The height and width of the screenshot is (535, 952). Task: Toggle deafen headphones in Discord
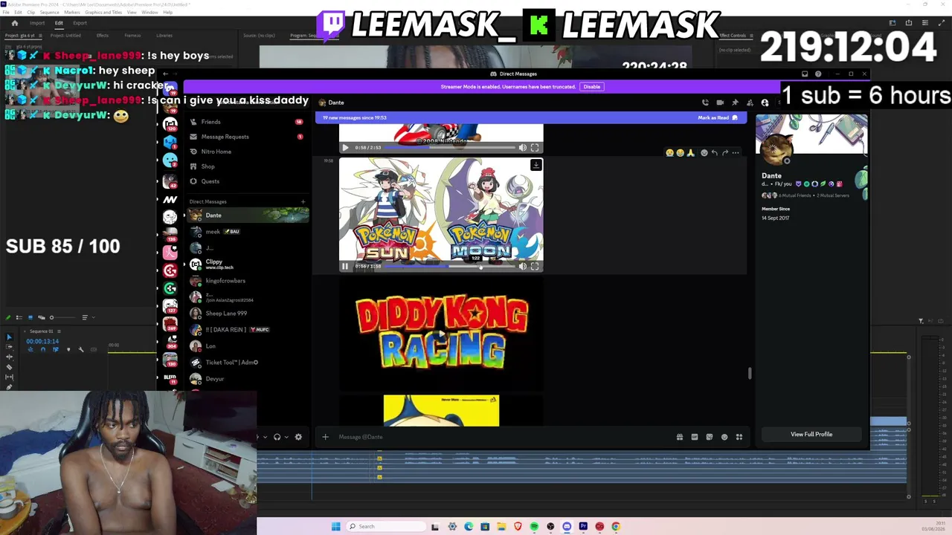277,437
